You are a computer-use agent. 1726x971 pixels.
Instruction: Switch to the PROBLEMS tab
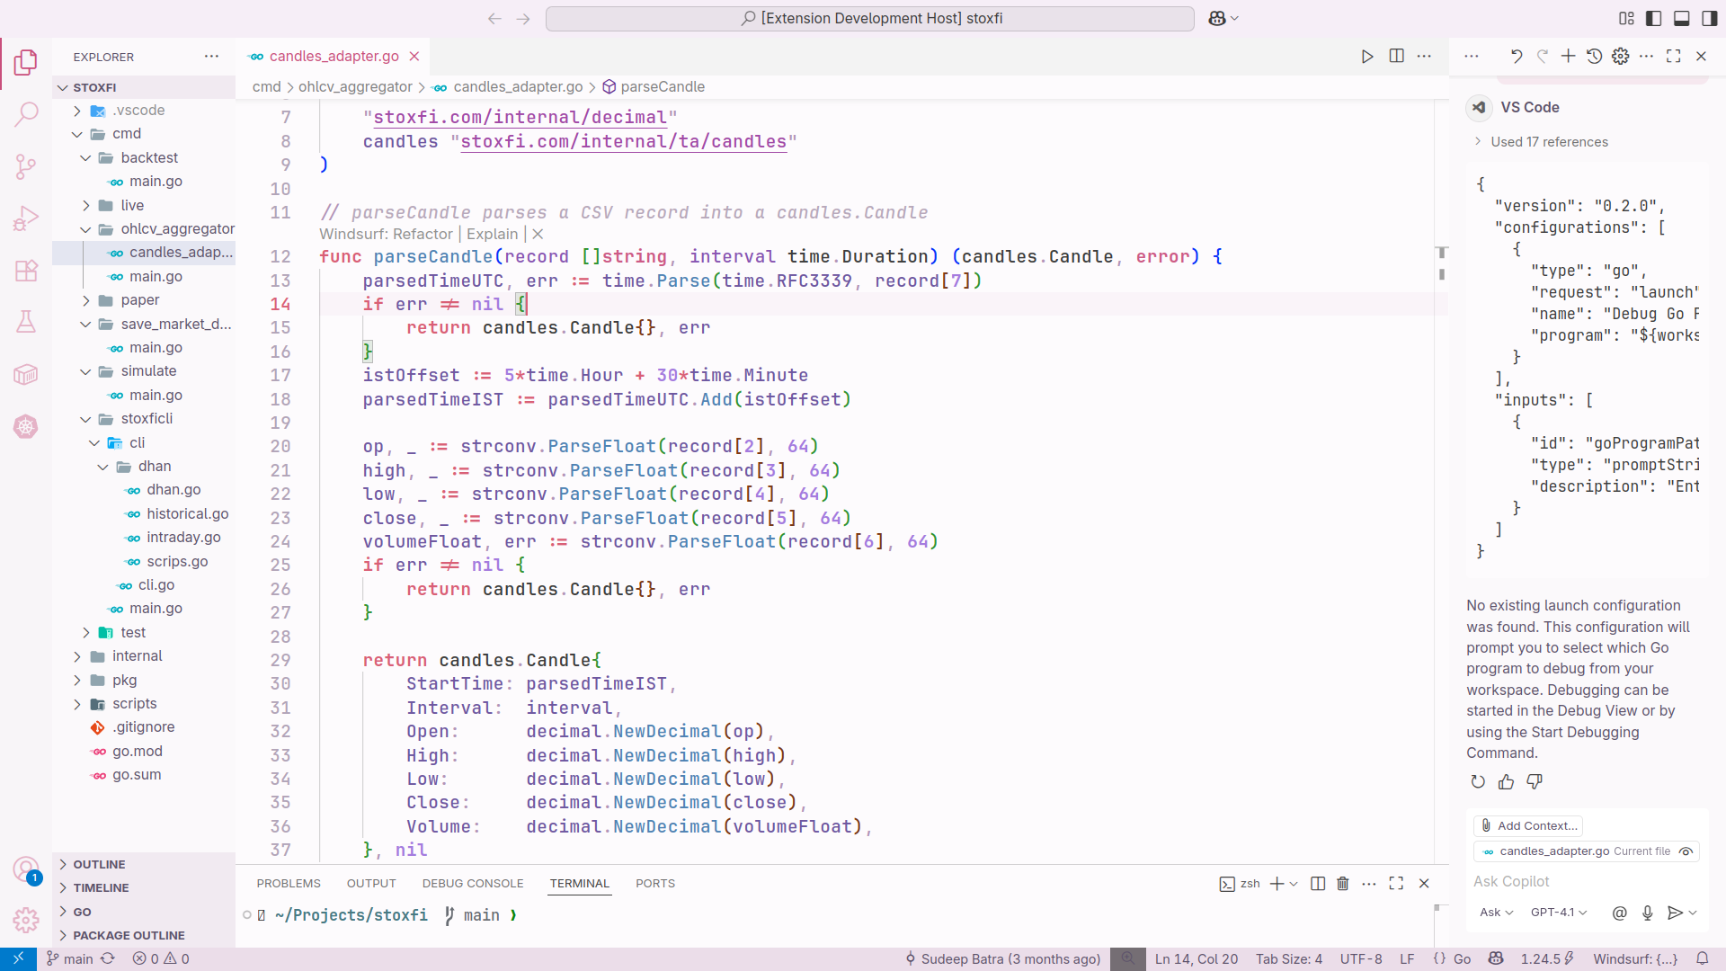(x=288, y=884)
